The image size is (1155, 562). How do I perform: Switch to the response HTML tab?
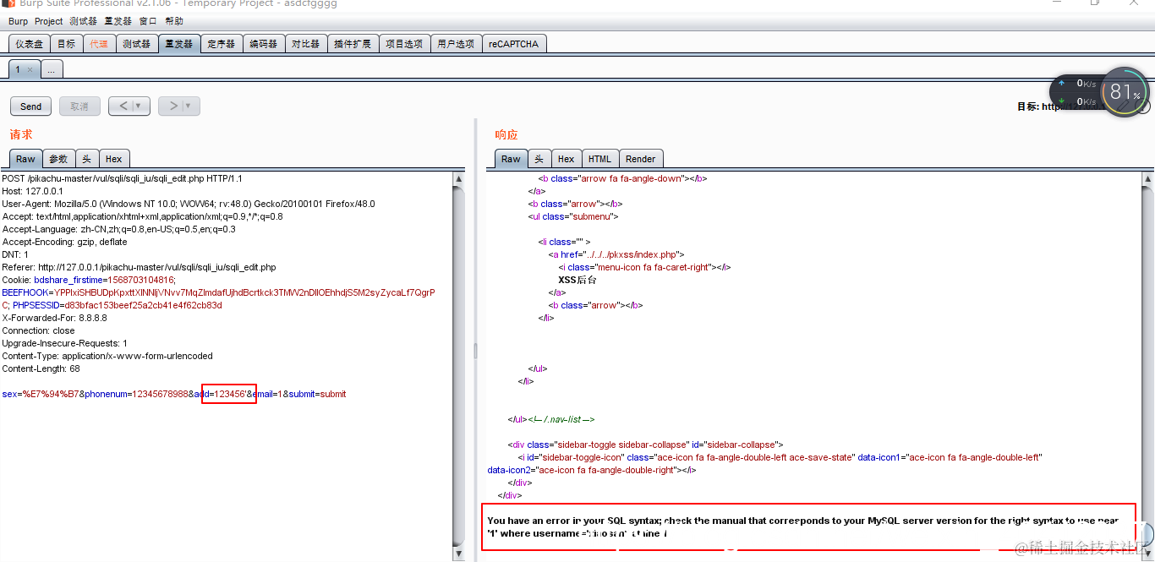[x=599, y=159]
